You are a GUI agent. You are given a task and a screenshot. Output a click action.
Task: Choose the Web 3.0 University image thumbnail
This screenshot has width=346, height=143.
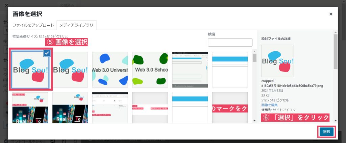[110, 70]
